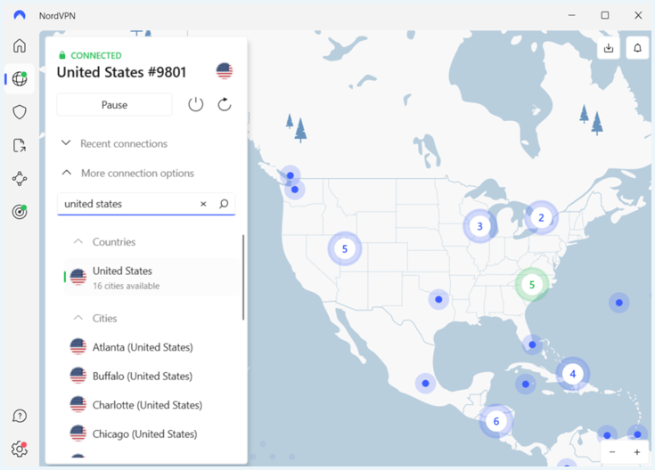Click the Cuba server dot on map
Screen dimensions: 655x470
526,384
